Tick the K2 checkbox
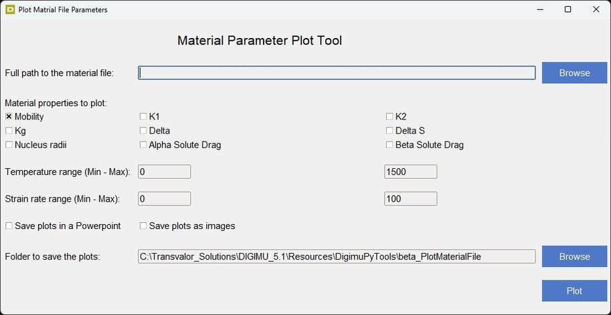Image resolution: width=611 pixels, height=315 pixels. [389, 117]
